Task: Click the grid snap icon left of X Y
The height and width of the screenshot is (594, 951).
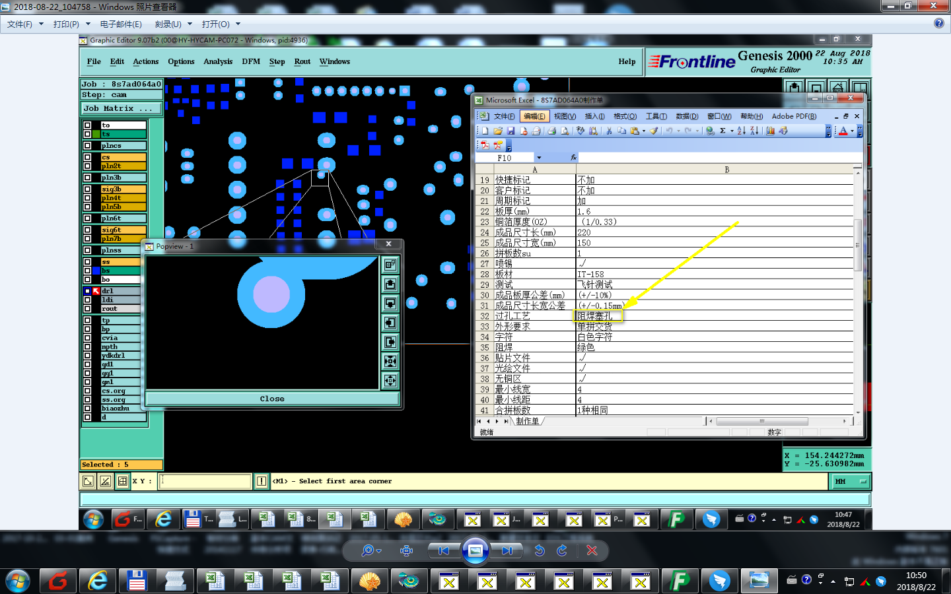Action: pos(122,481)
